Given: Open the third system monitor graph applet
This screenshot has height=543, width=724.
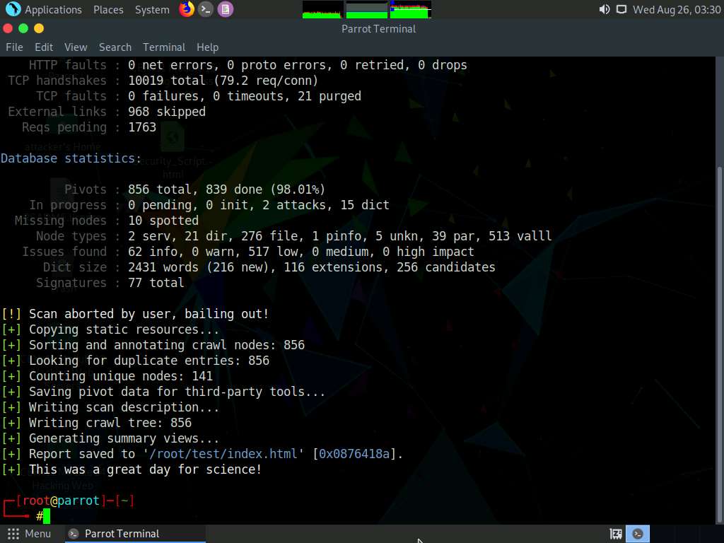Looking at the screenshot, I should click(411, 9).
